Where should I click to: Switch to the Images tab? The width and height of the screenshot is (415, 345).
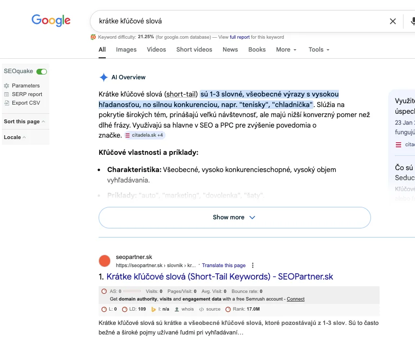click(x=126, y=50)
